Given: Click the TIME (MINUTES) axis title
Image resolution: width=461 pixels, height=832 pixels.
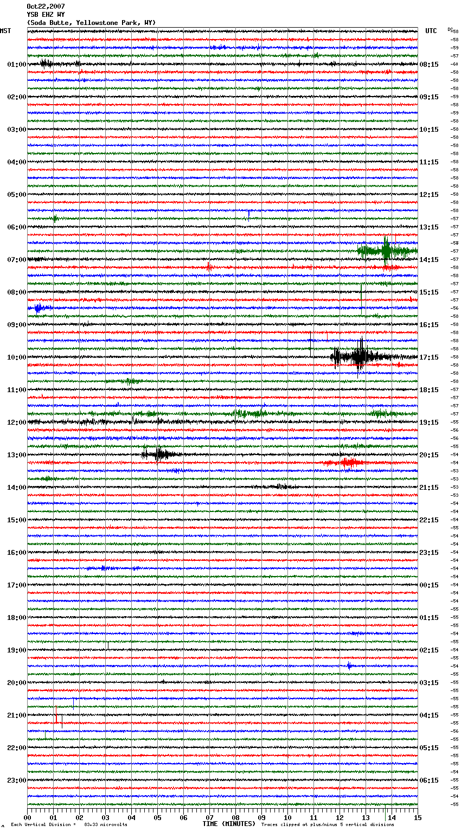Looking at the screenshot, I should click(x=228, y=824).
